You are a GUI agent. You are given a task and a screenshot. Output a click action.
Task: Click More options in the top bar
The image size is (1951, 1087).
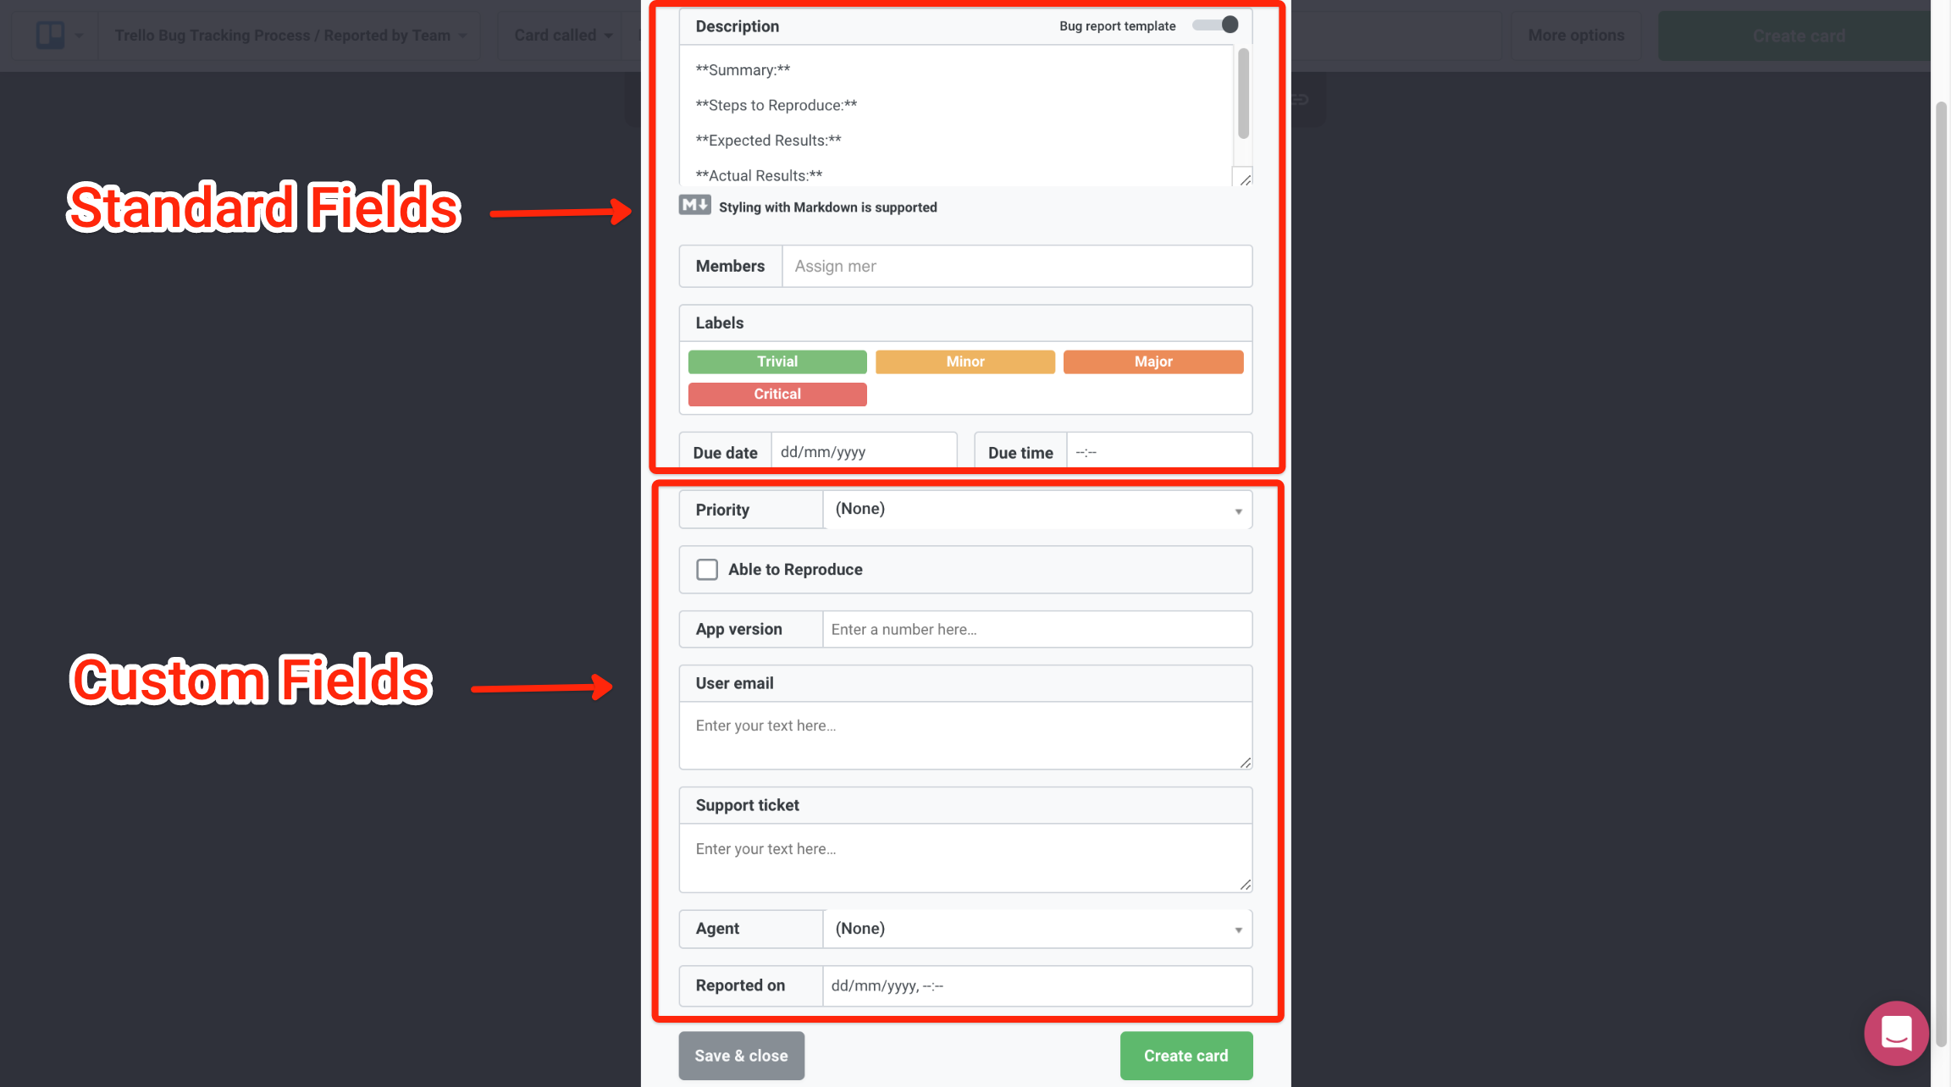point(1576,36)
